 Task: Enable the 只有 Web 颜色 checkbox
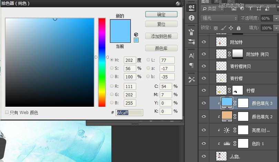(7, 112)
